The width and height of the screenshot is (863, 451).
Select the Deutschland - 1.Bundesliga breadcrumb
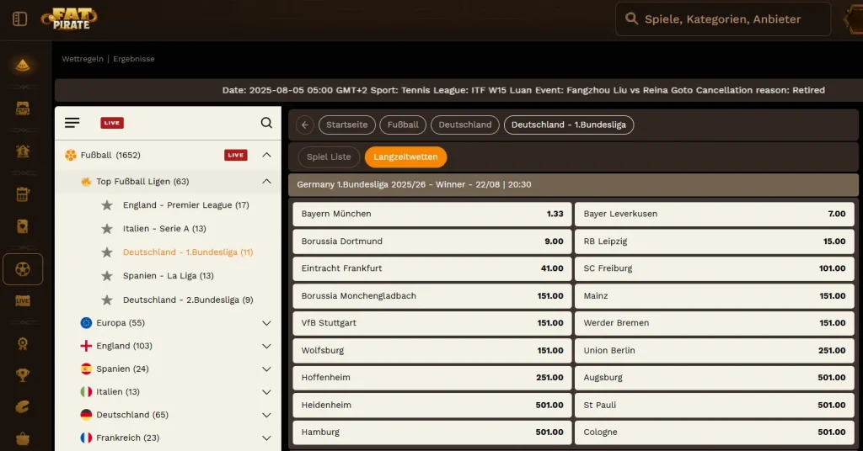(x=569, y=125)
